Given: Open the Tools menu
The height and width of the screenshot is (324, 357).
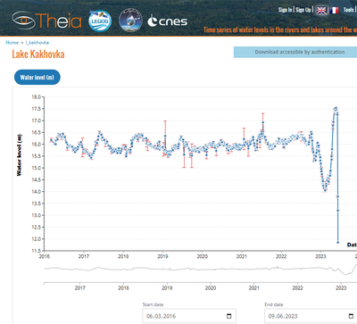Looking at the screenshot, I should click(349, 10).
